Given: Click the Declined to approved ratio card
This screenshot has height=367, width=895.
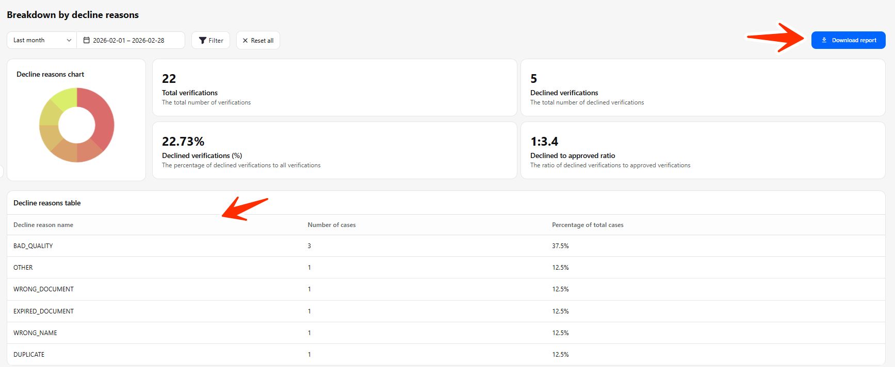Looking at the screenshot, I should coord(703,150).
